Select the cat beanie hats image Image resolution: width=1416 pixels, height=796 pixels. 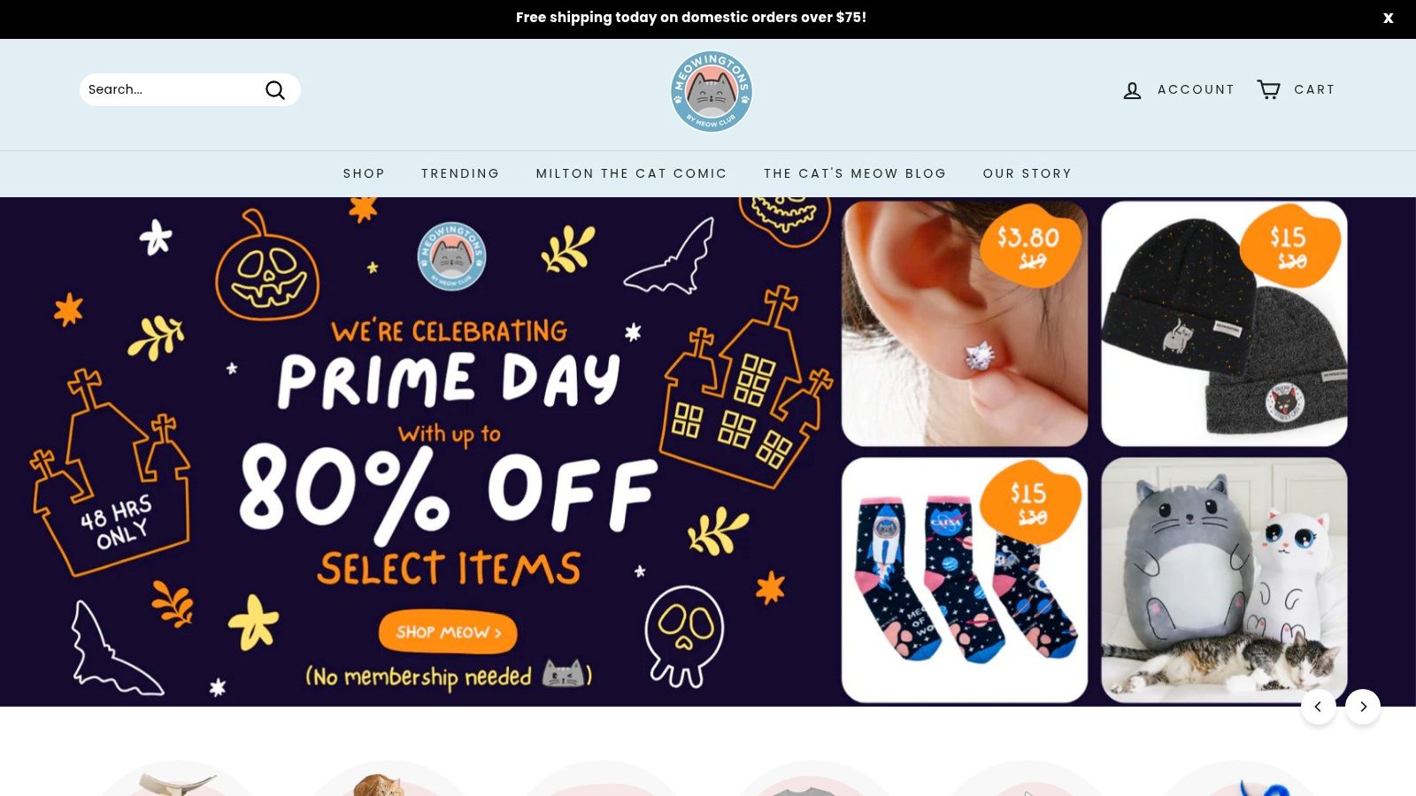tap(1224, 324)
